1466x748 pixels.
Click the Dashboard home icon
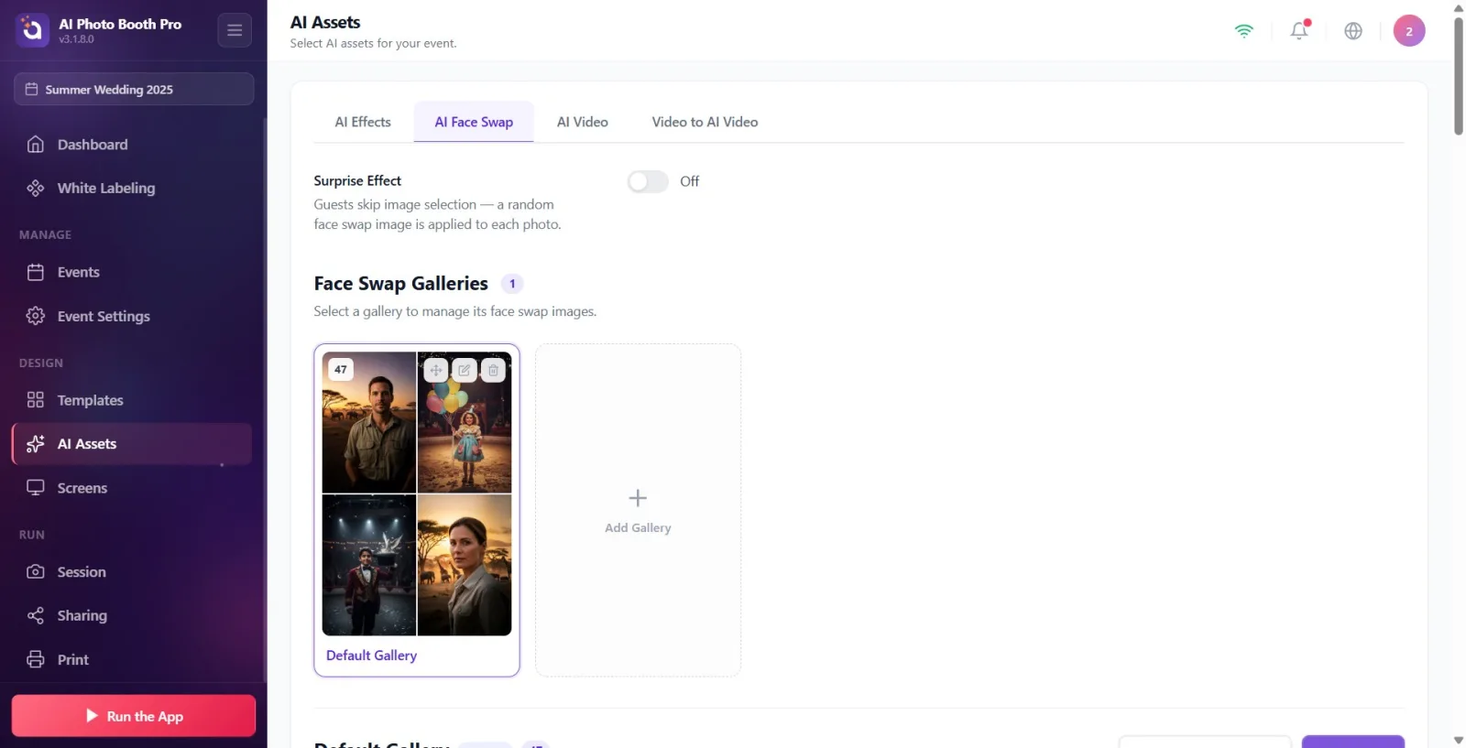coord(36,145)
